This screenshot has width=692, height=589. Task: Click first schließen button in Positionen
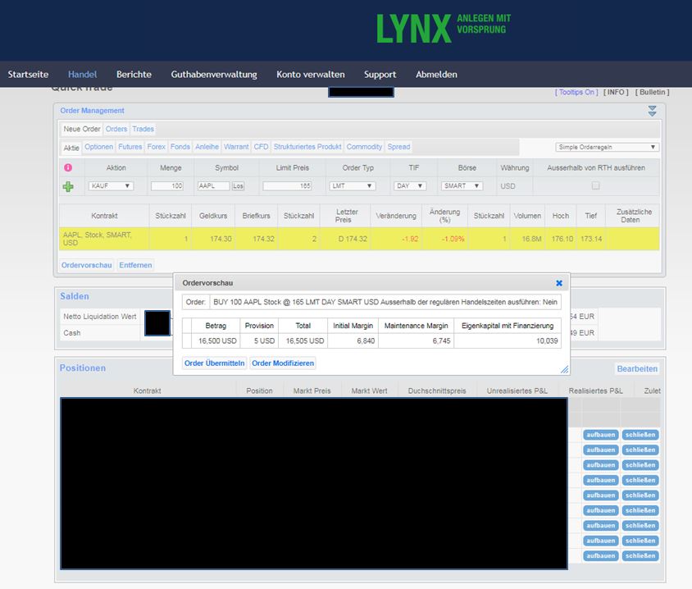point(640,435)
